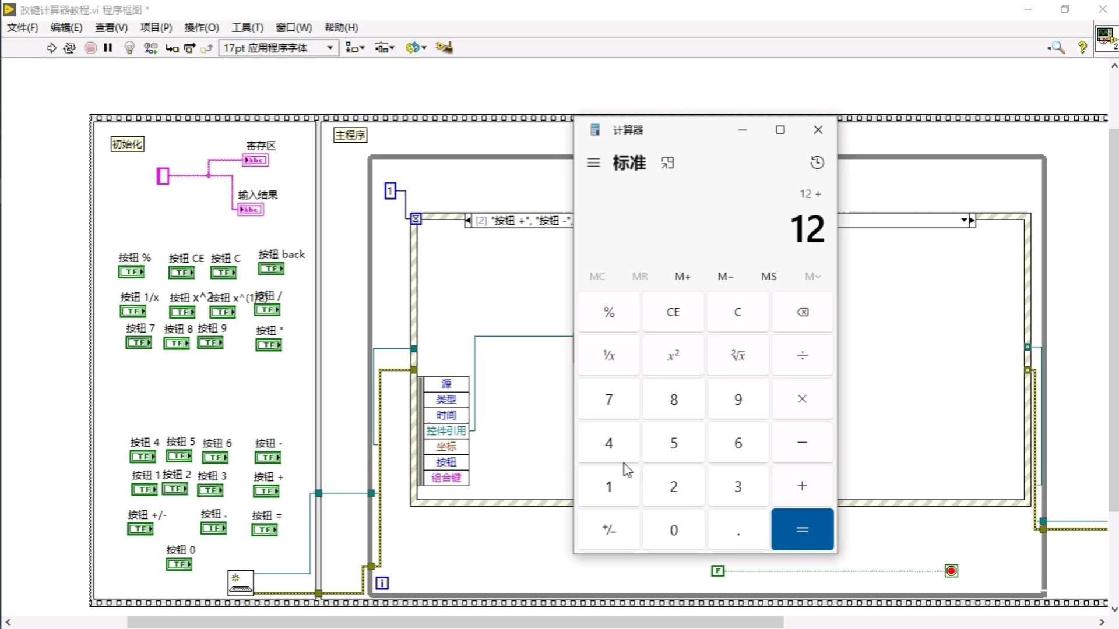Click the bottom horizontal scrollbar
Screen dimensions: 1119x629
click(x=455, y=622)
